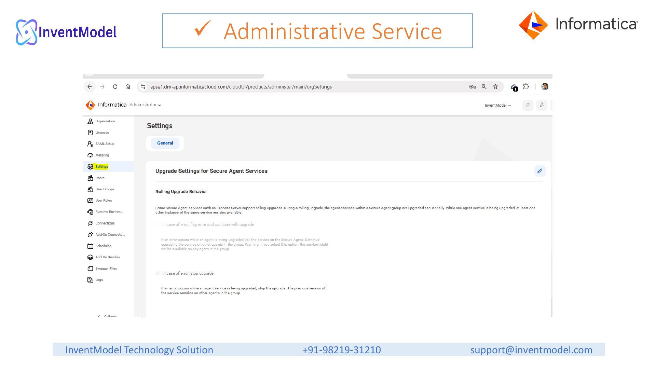Open the browser home icon

coord(128,87)
